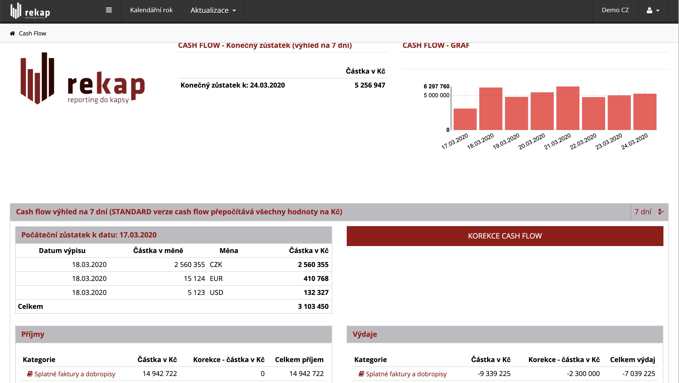Click the home icon in breadcrumb
Viewport: 679px width, 383px height.
(x=12, y=33)
